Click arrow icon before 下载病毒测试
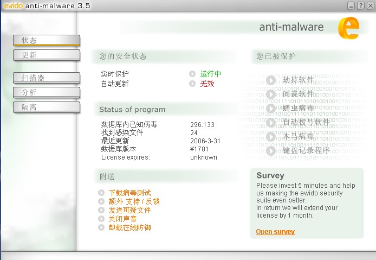Viewport: 376px width, 260px height. (101, 193)
